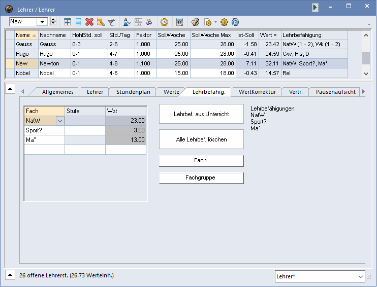Click the Fach column header in qualification grid
The height and width of the screenshot is (287, 377).
tap(44, 111)
